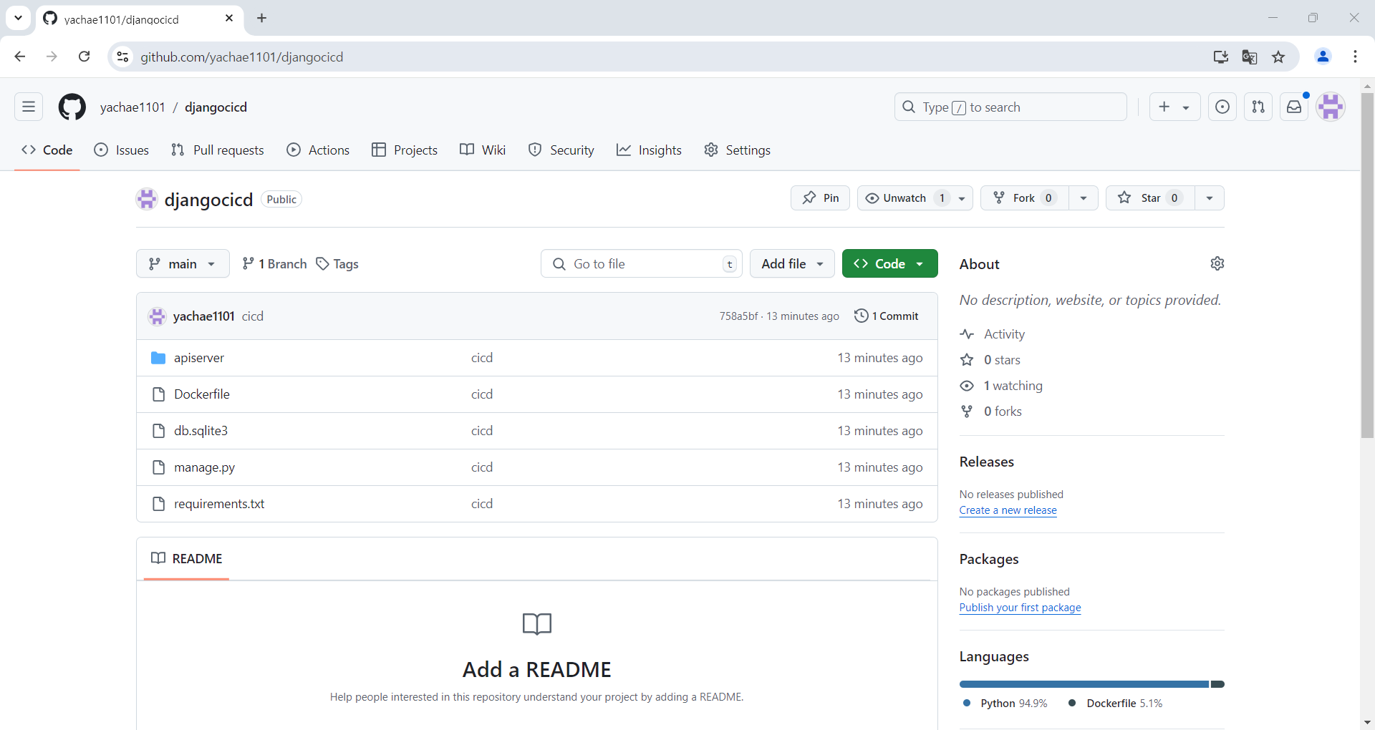Select the README tab

pos(187,558)
